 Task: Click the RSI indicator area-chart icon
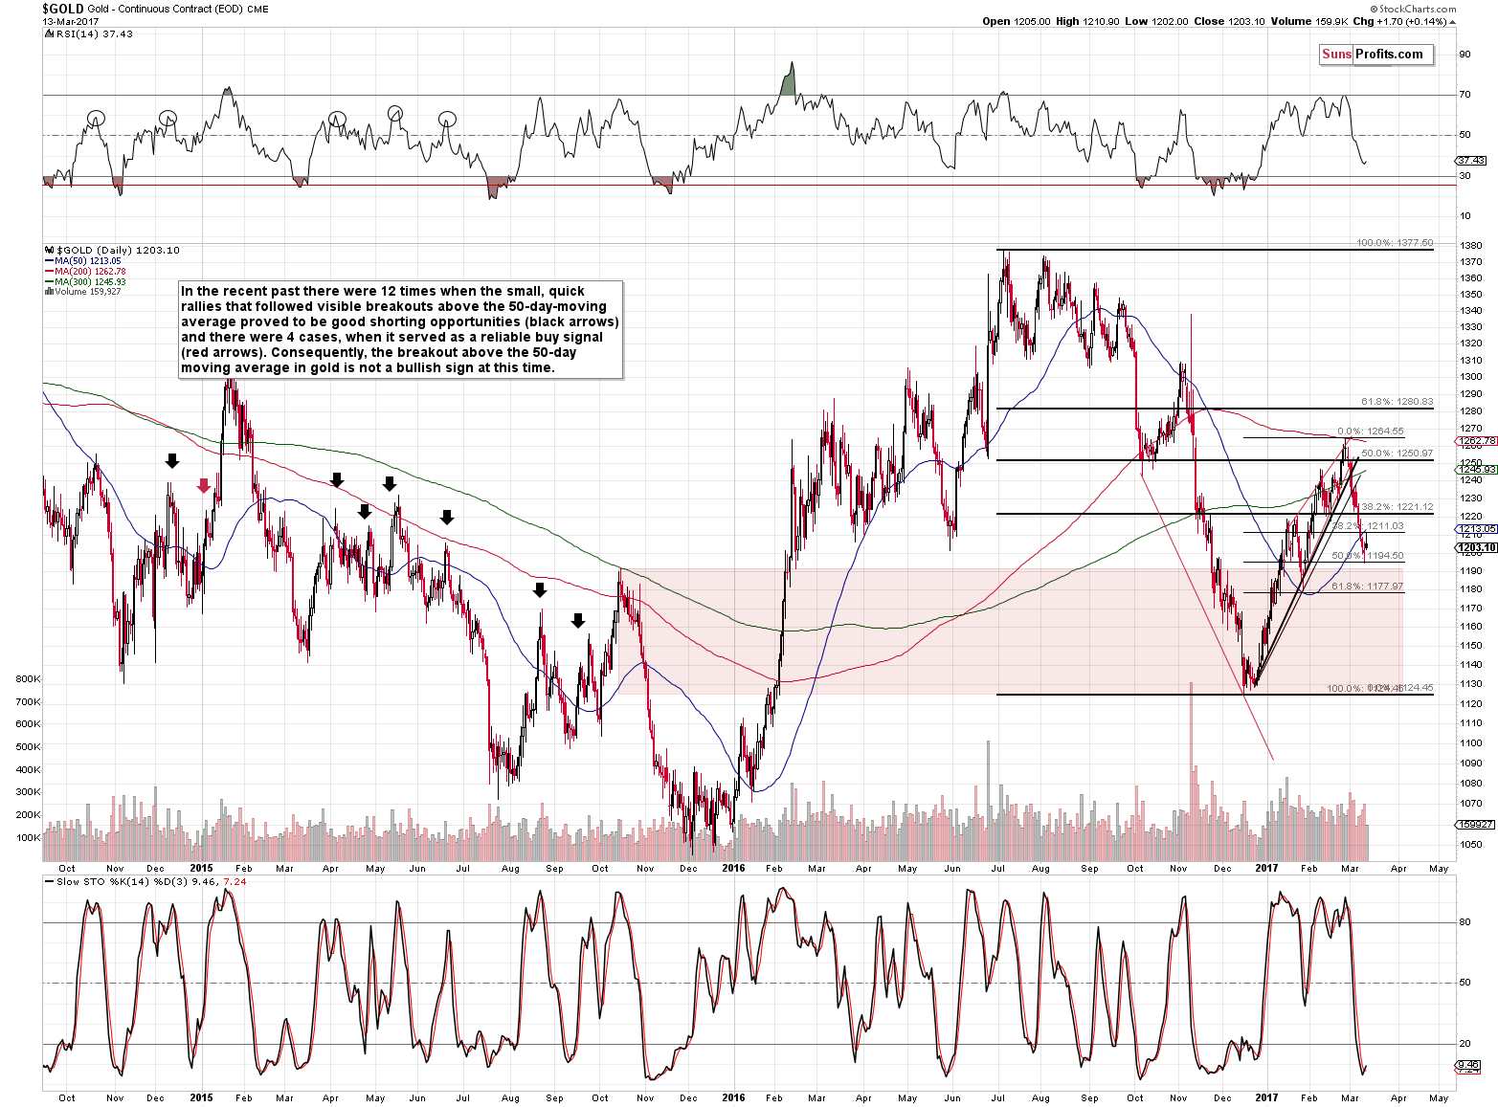[49, 33]
